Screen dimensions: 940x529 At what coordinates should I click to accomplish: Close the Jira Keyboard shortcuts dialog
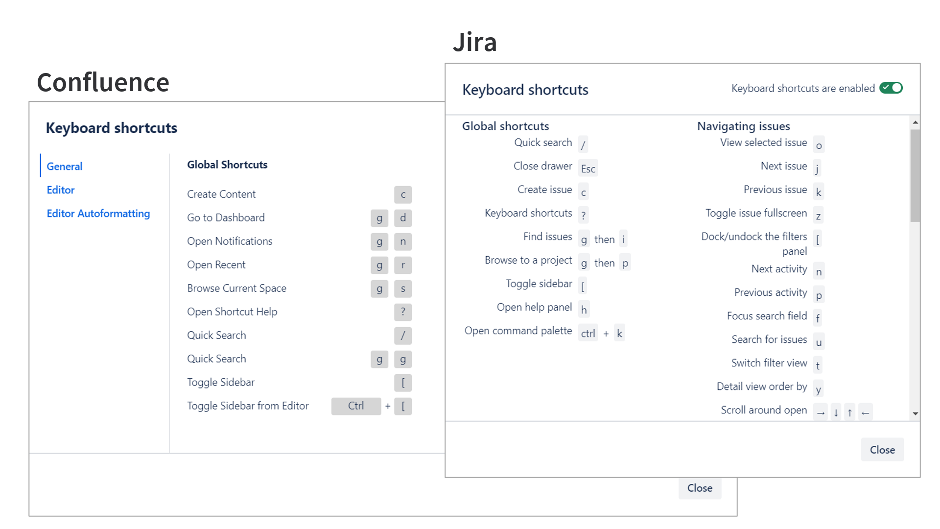882,449
